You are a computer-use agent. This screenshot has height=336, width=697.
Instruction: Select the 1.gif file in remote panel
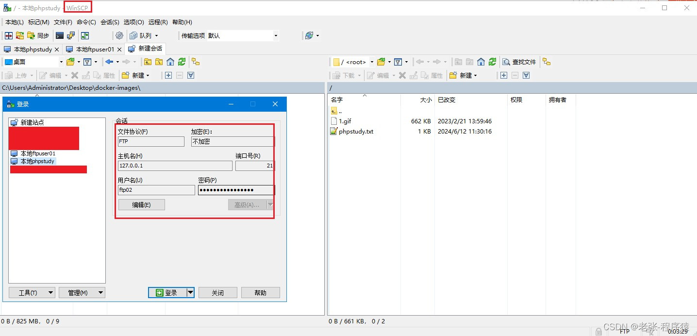[345, 121]
